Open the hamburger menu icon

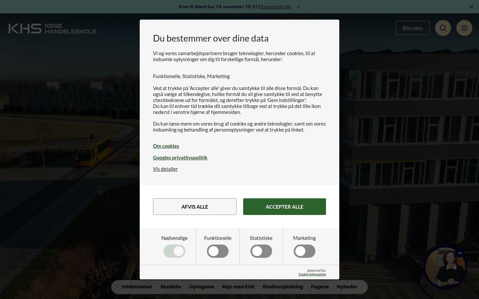(x=464, y=28)
